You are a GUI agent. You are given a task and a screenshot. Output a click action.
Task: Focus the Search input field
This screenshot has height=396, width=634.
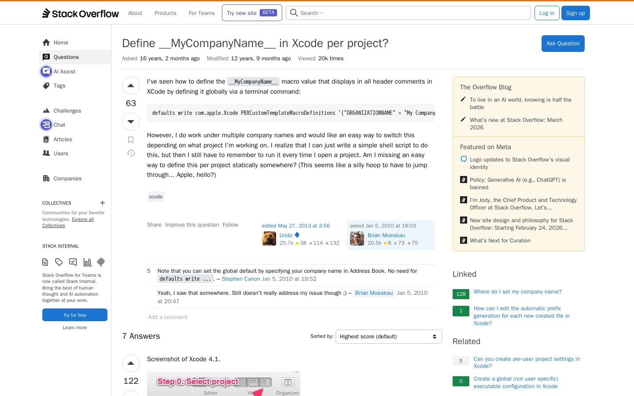pos(408,13)
